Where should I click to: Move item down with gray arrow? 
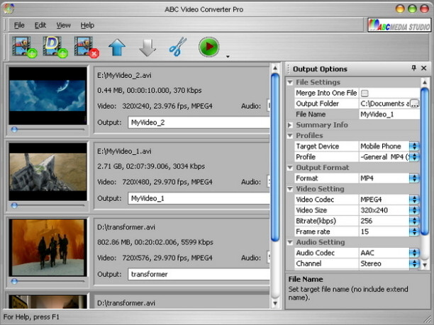click(148, 47)
